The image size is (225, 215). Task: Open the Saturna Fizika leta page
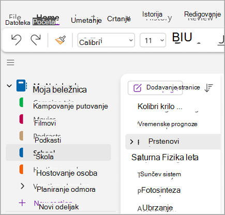click(165, 157)
